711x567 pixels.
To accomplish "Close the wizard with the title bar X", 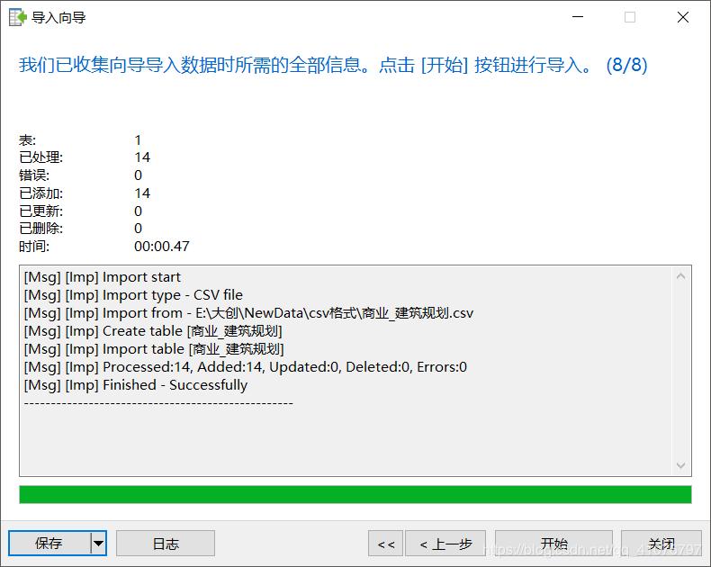I will 683,17.
